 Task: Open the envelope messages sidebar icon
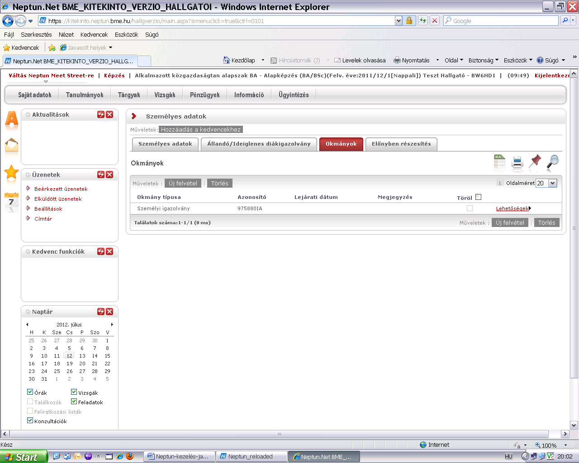click(x=12, y=145)
